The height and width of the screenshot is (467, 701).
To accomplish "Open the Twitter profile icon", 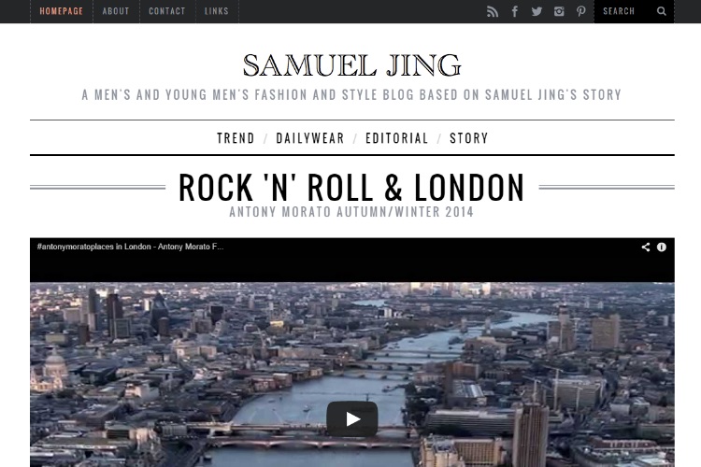I will click(536, 11).
